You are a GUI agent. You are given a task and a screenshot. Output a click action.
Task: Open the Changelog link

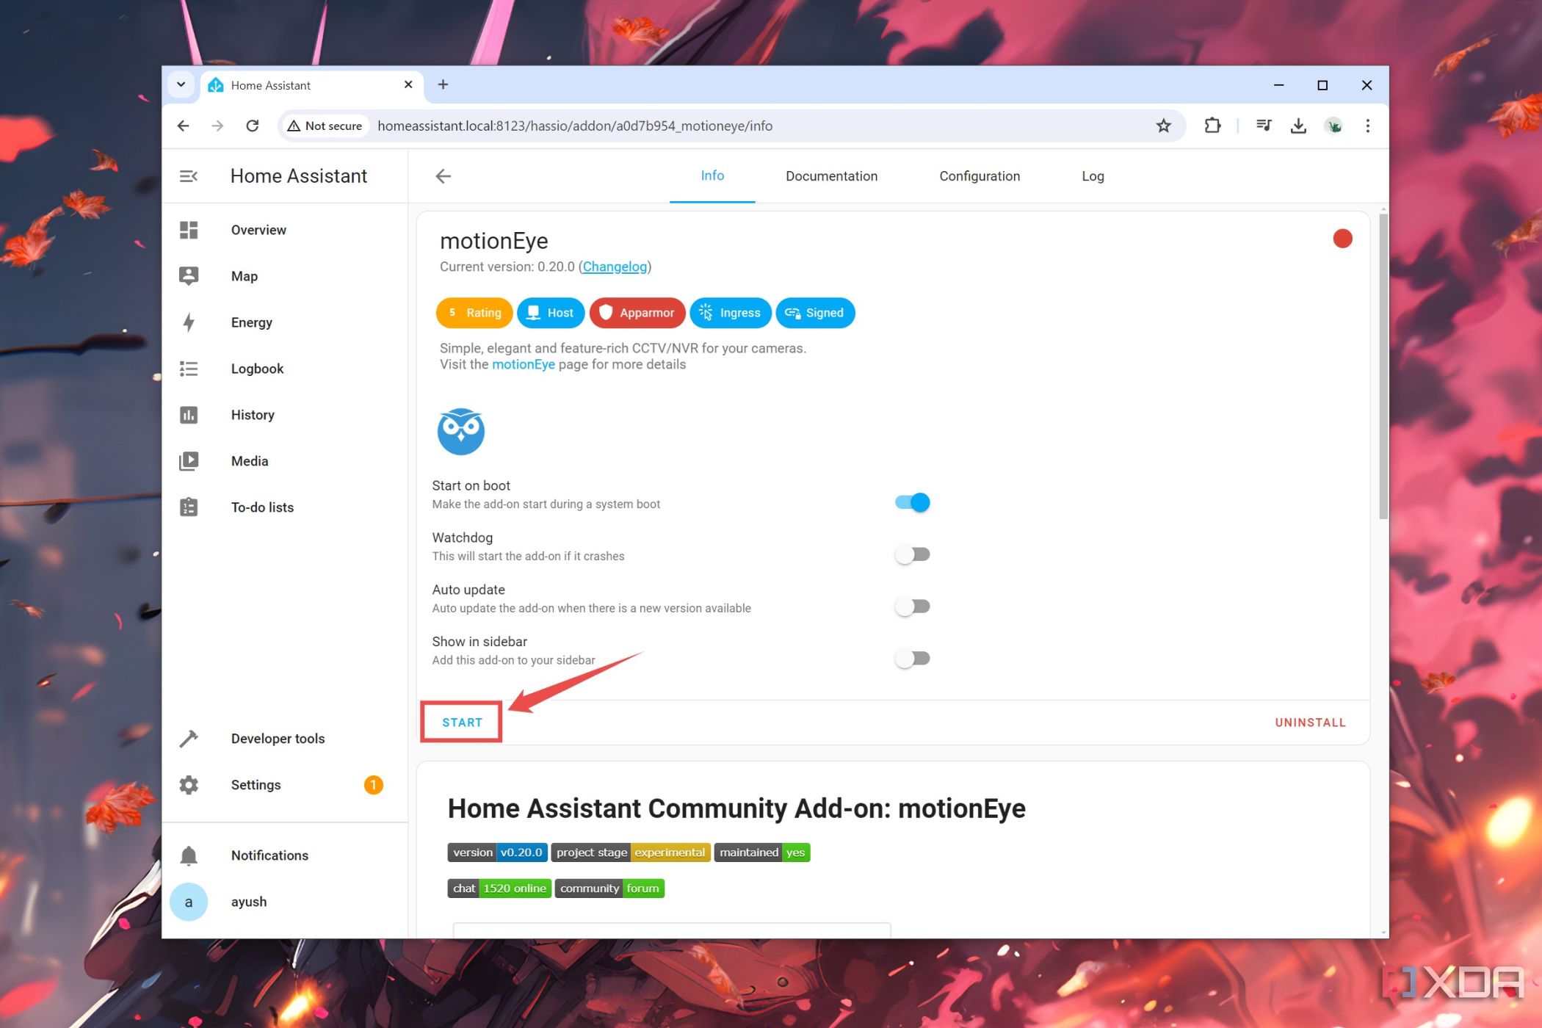614,266
